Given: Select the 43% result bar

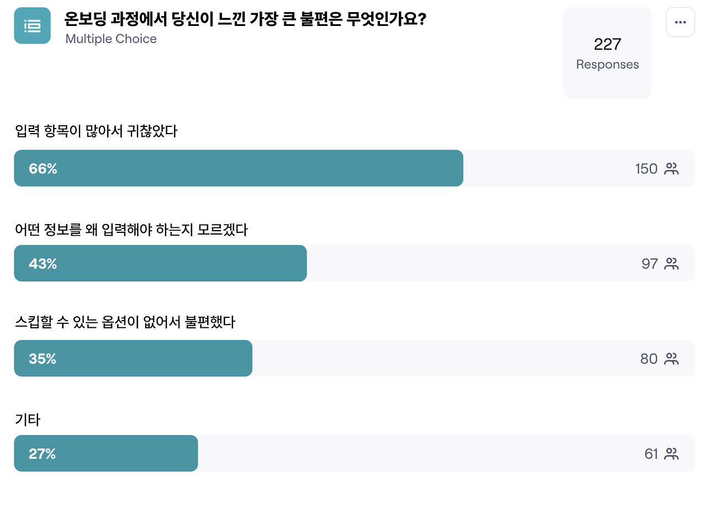Looking at the screenshot, I should tap(160, 263).
